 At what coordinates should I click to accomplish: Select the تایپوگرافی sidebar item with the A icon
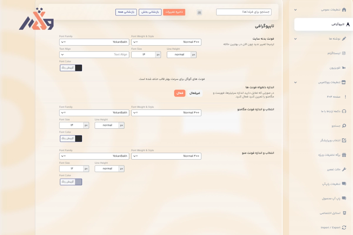pos(323,24)
